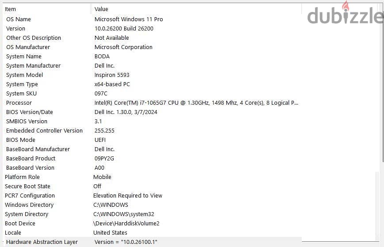Select Dell Inc. in System Manufacturer row
Image resolution: width=384 pixels, height=247 pixels.
coord(105,66)
